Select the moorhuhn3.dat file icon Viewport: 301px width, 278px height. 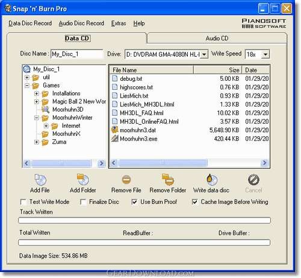(115, 130)
